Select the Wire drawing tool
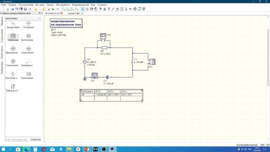Viewport: 270px width, 152px height. coord(113,9)
